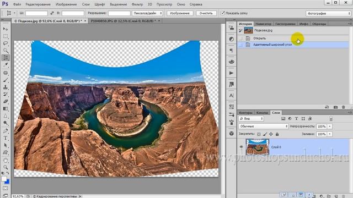Screen dimensions: 353x198
Task: Open the workspace Фотография dropdown
Action: pos(328,13)
